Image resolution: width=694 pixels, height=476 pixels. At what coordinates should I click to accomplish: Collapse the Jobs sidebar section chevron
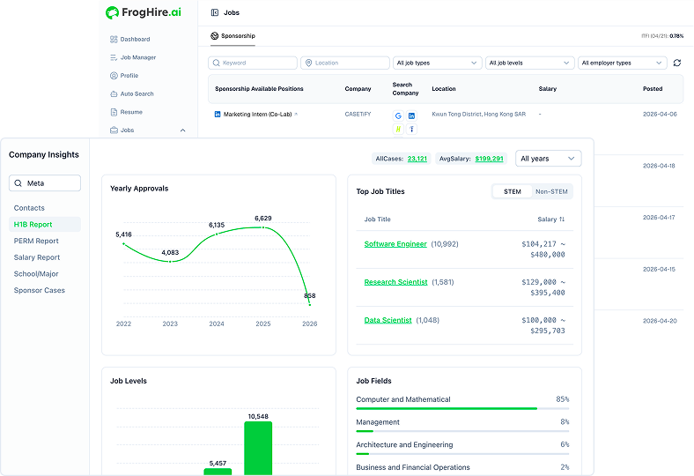(x=183, y=130)
